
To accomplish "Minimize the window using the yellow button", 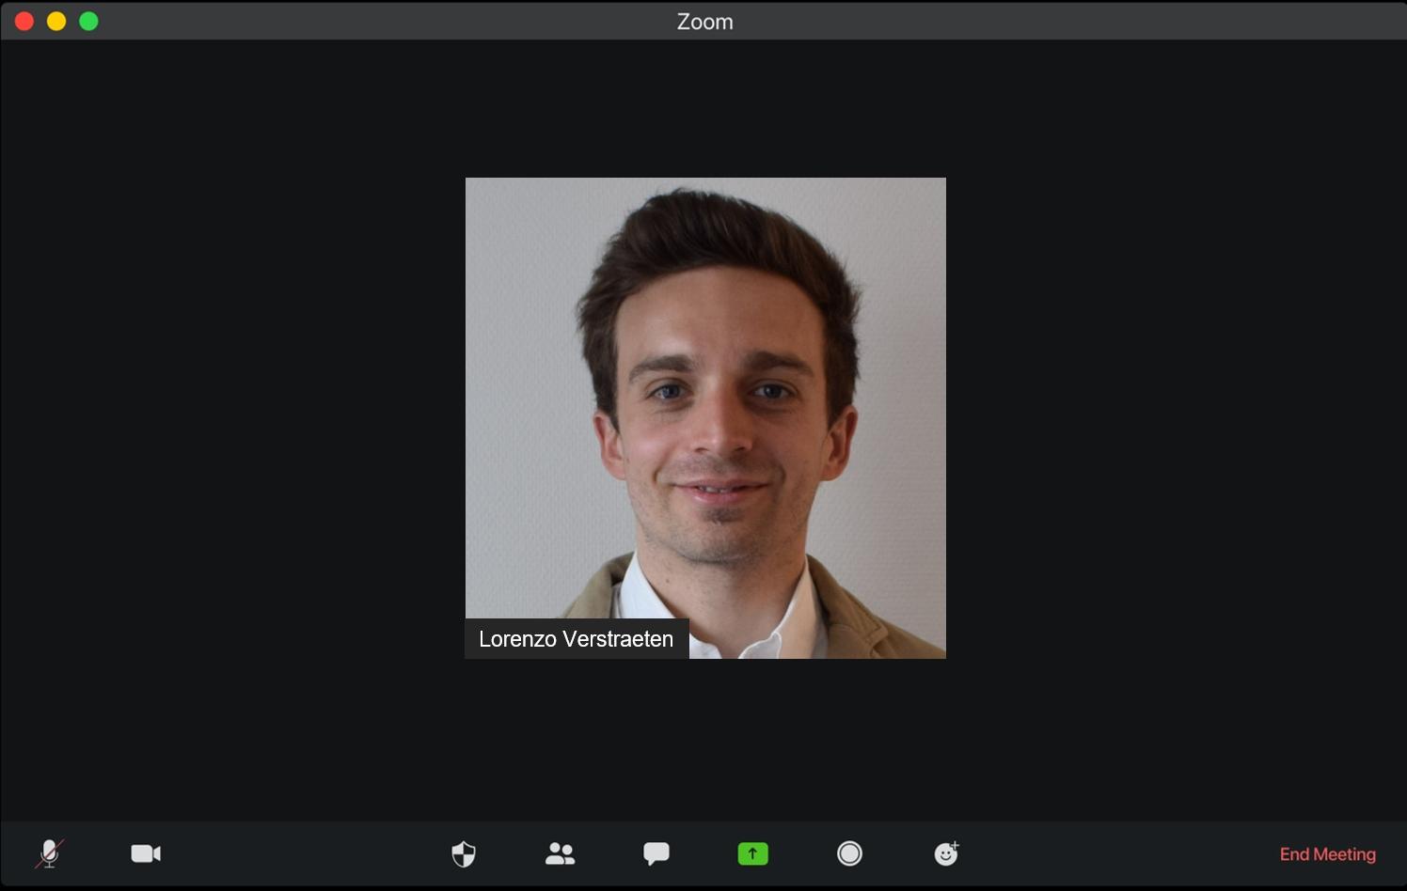I will click(56, 21).
